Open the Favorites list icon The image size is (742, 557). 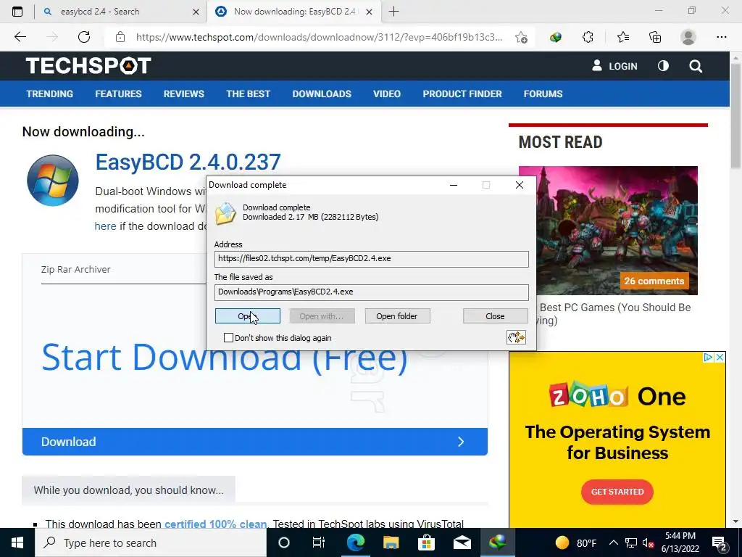coord(622,37)
